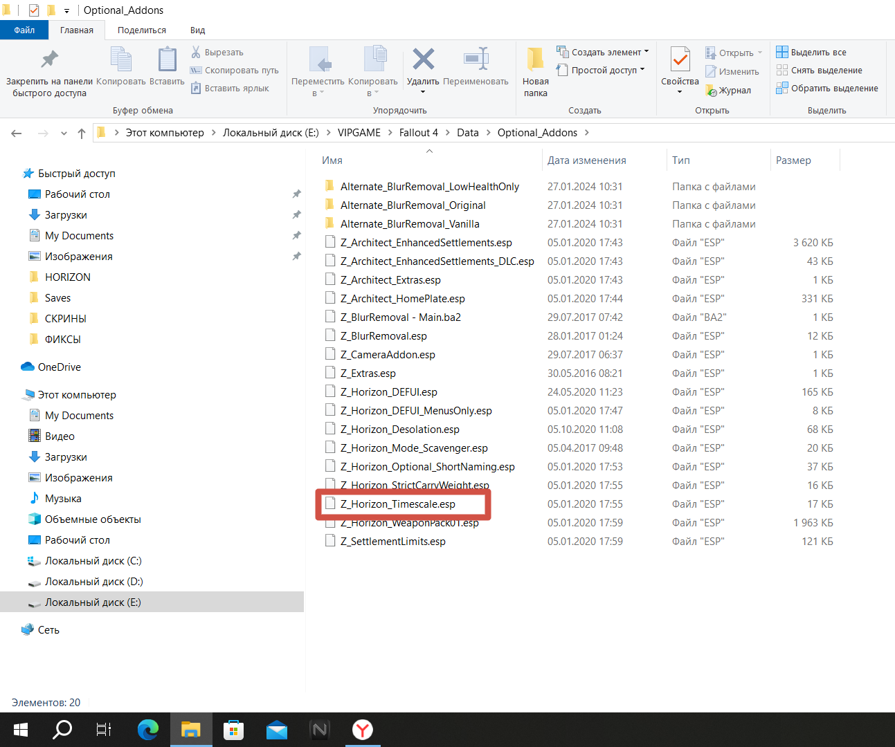Open Microsoft Edge from the taskbar
The height and width of the screenshot is (747, 895).
[x=147, y=730]
